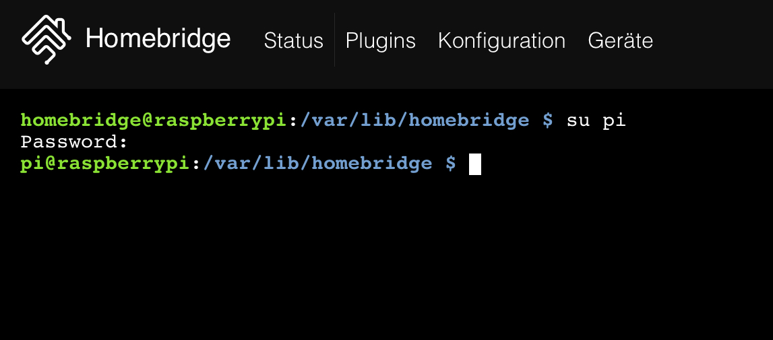Click the divider between Status and Plugins
This screenshot has height=340, width=773.
(x=334, y=40)
